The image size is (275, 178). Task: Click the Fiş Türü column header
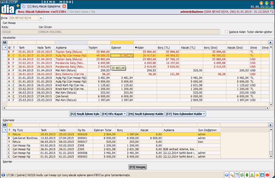(25, 130)
